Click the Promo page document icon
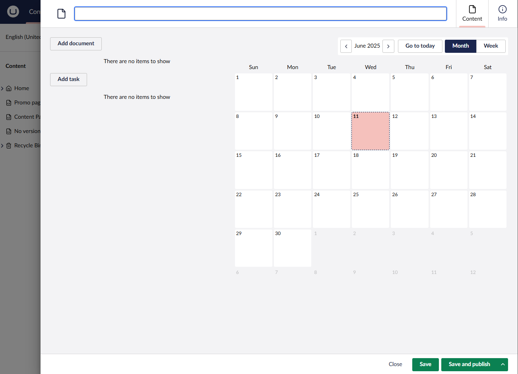518x374 pixels. point(9,103)
